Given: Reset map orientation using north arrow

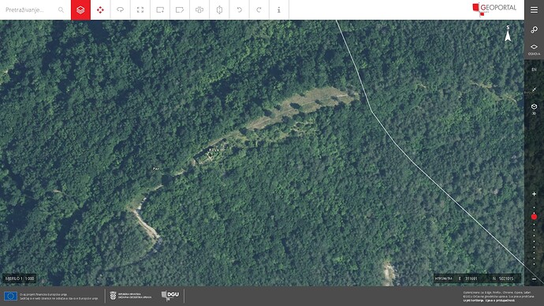Looking at the screenshot, I should (508, 33).
